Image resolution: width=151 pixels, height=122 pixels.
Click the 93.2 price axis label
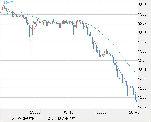coord(142,61)
